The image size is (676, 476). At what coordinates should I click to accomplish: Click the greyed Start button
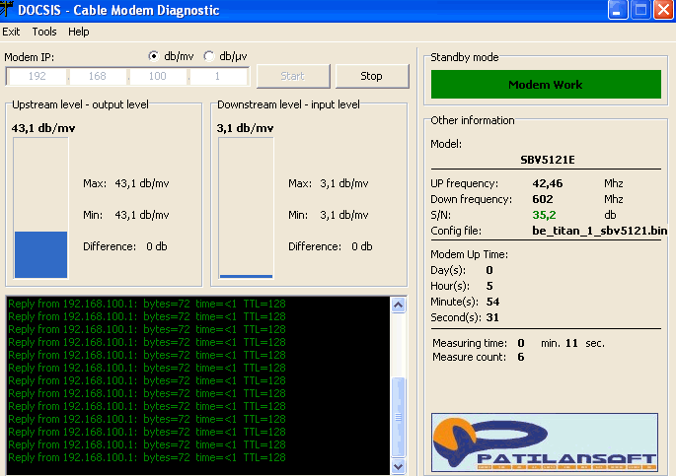293,76
